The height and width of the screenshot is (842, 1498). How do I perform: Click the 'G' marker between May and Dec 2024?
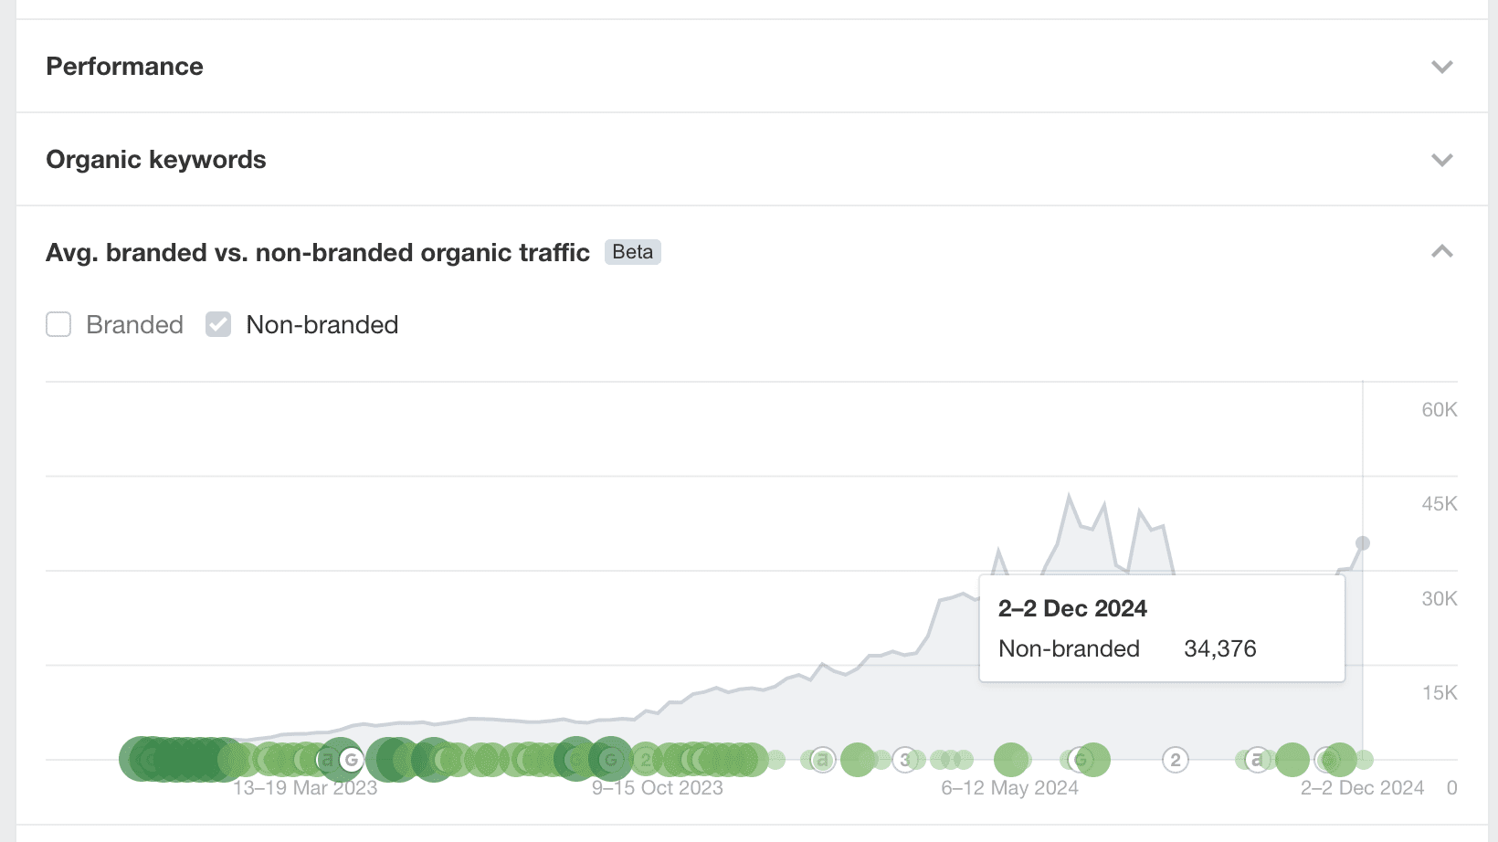[1081, 759]
